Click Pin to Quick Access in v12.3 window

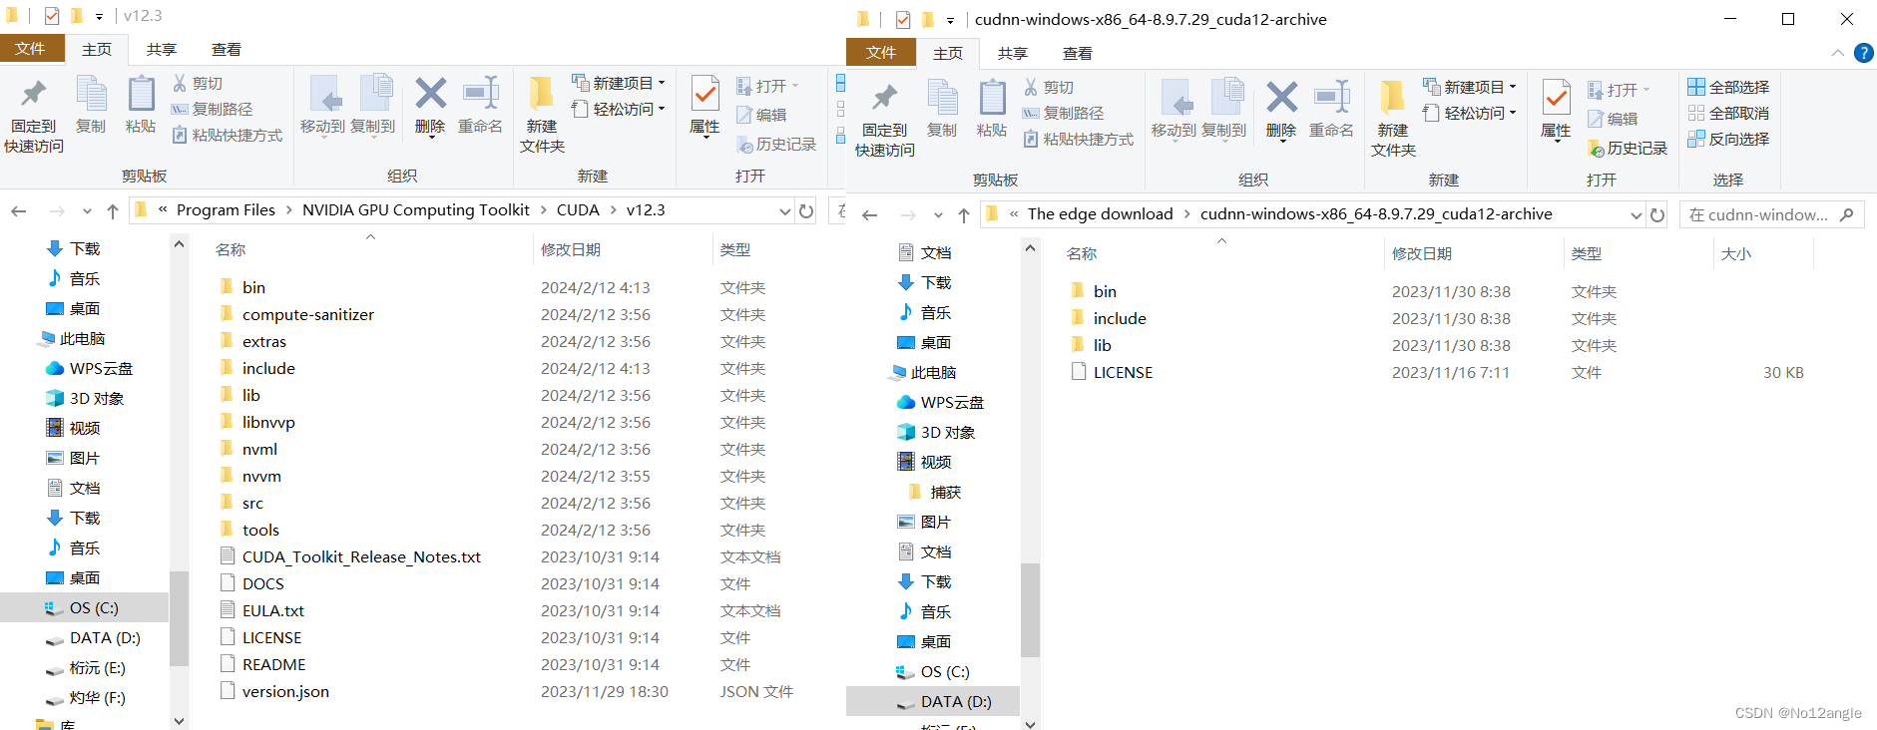click(x=34, y=116)
